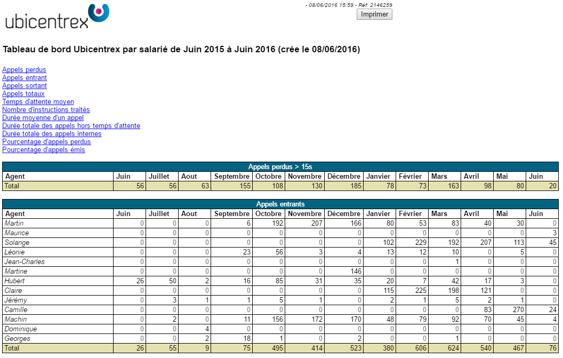The width and height of the screenshot is (563, 358).
Task: Follow Durée totale des appels internes link
Action: tap(52, 134)
